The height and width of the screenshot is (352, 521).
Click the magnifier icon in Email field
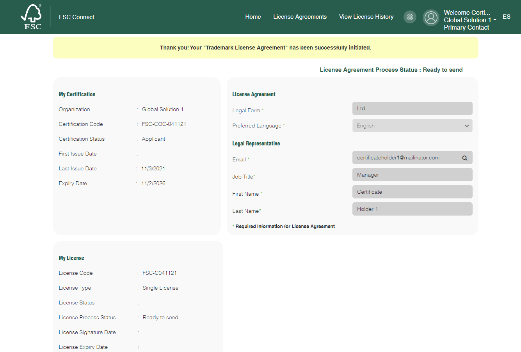465,158
